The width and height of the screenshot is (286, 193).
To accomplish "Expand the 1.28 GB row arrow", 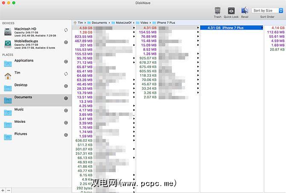I will (134, 32).
